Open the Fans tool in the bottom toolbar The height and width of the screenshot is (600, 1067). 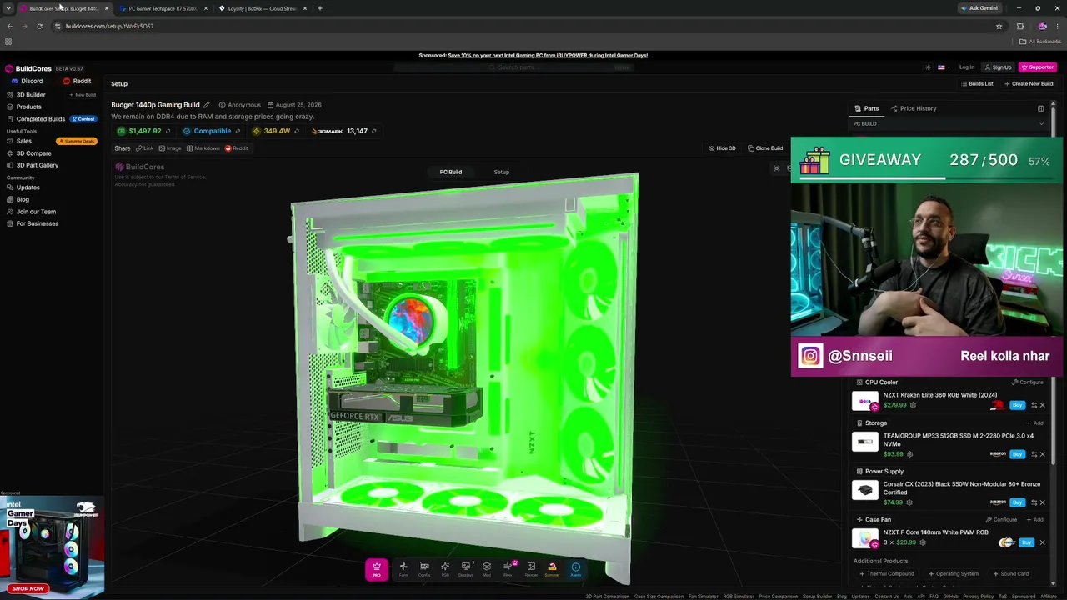(403, 569)
